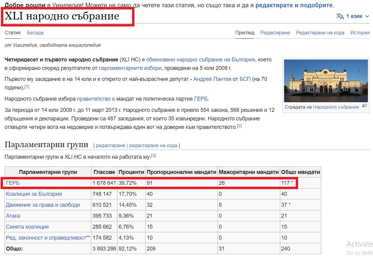Follow the Атака party link
This screenshot has height=256, width=373.
point(13,216)
